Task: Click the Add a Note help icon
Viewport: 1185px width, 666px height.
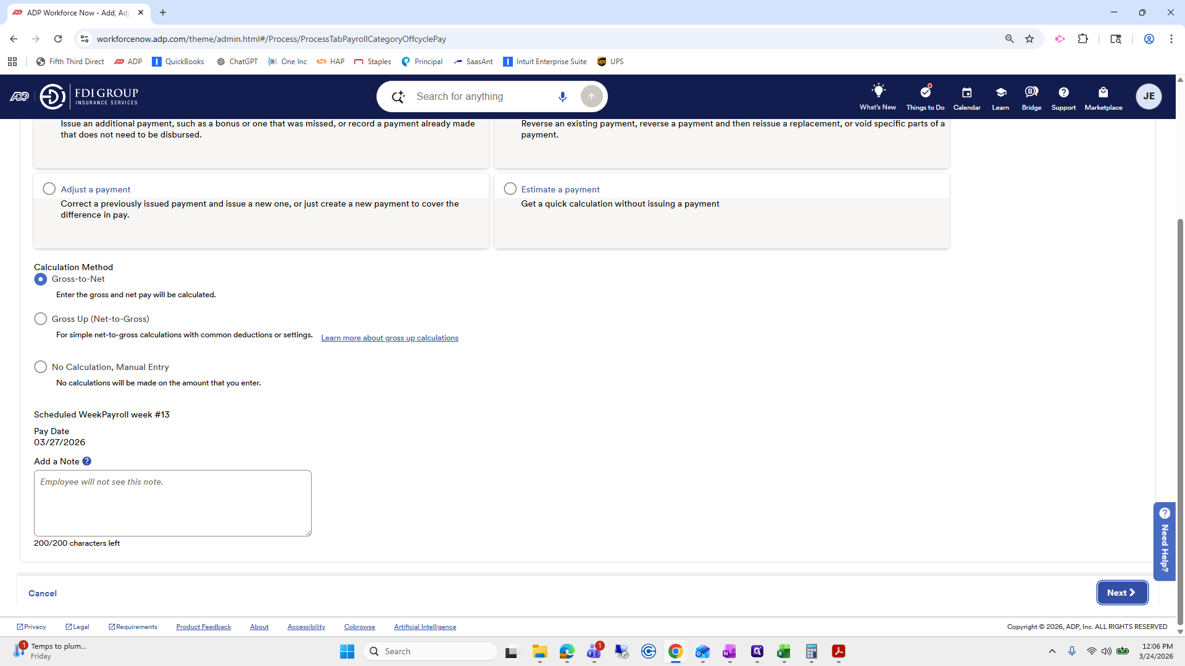Action: click(x=87, y=461)
